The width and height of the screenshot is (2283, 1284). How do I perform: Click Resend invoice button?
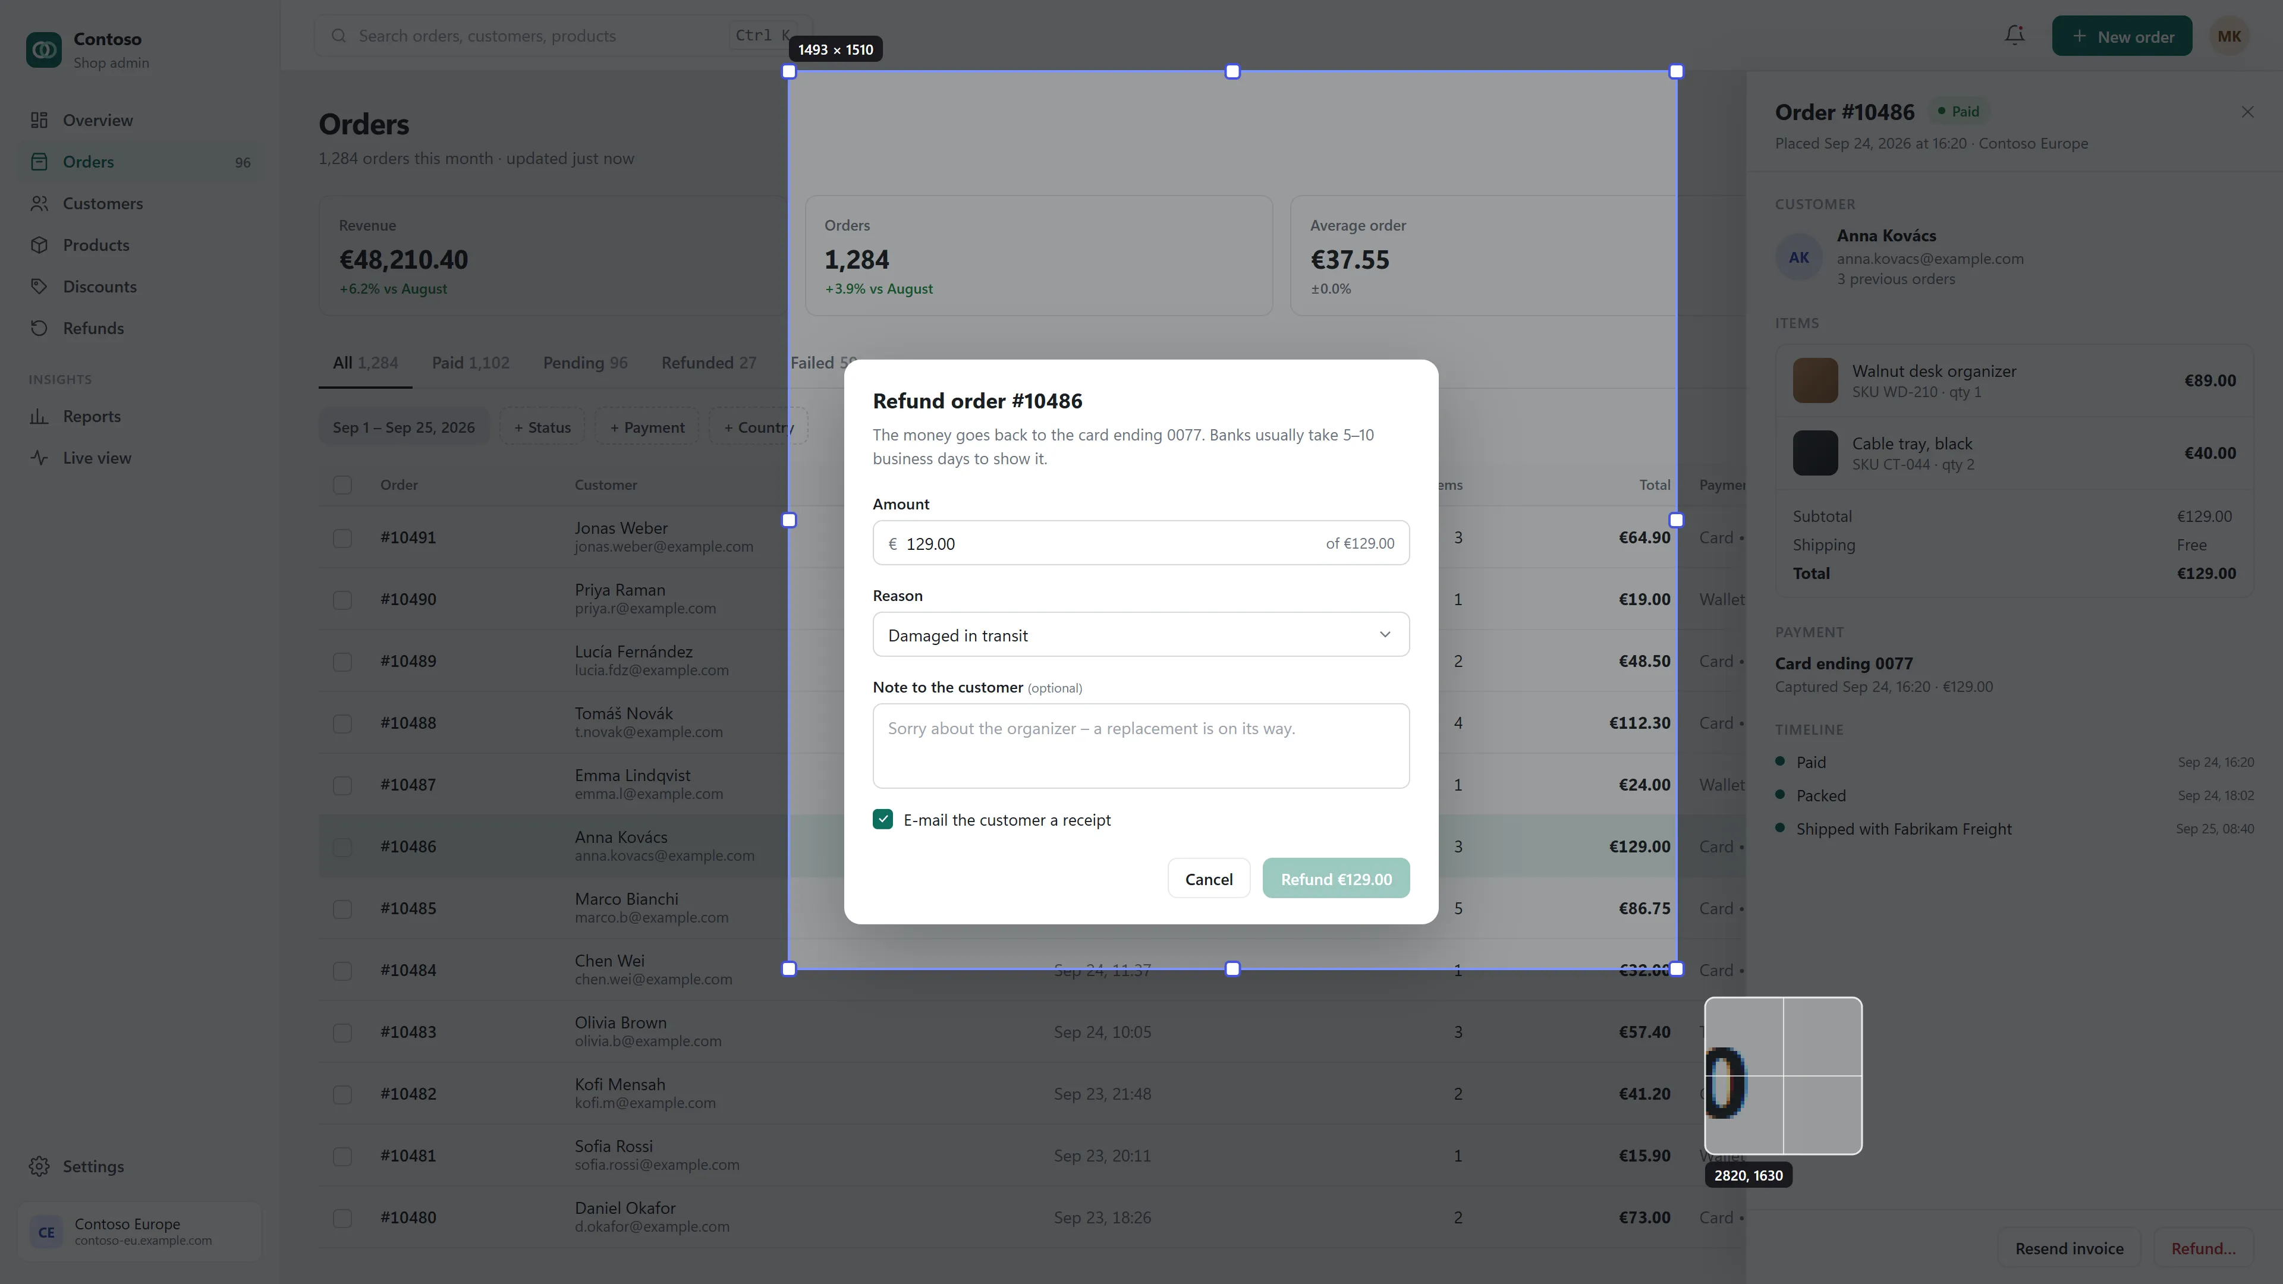[x=2070, y=1248]
